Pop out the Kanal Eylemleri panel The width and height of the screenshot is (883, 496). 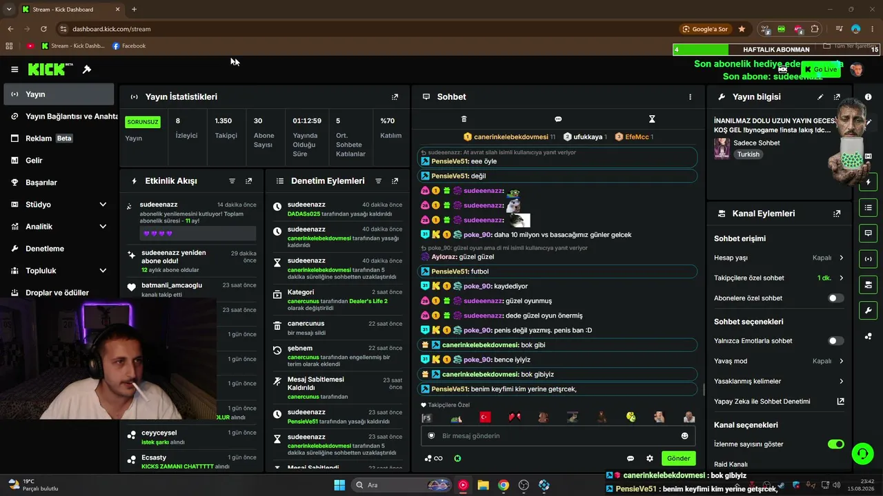837,214
